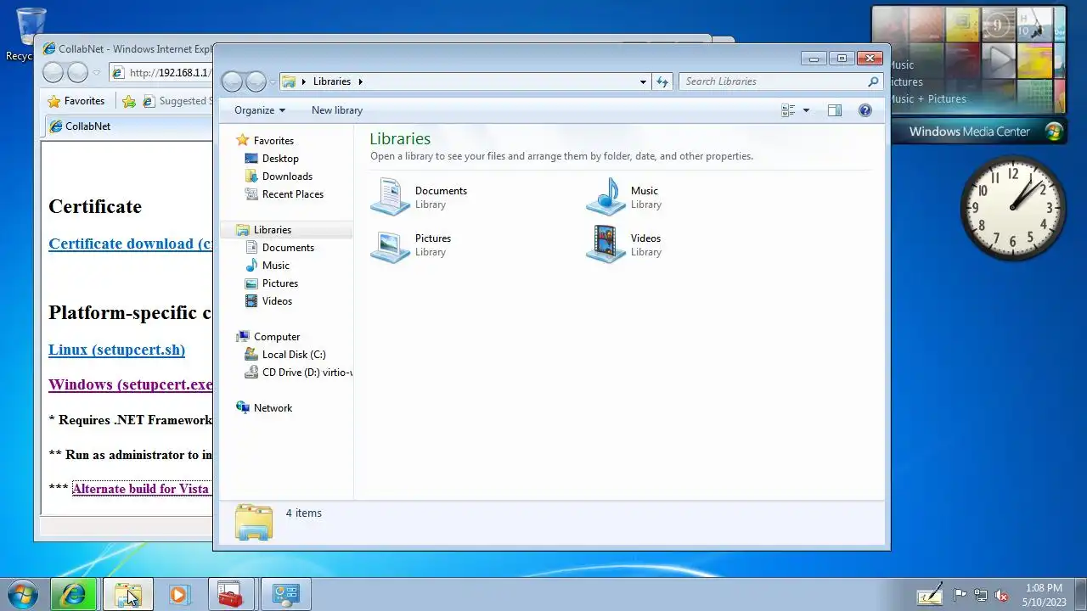Open control panel taskbar icon
This screenshot has height=611, width=1087.
pos(285,594)
